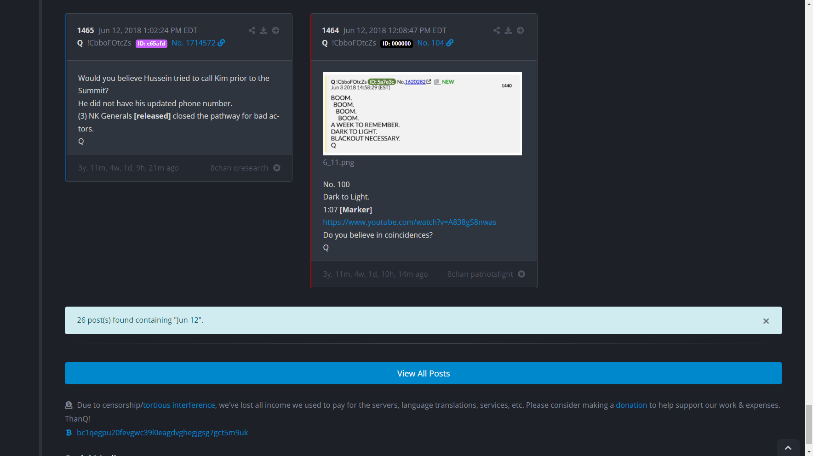
Task: Open the 6_11.png image thumbnail
Action: point(422,114)
